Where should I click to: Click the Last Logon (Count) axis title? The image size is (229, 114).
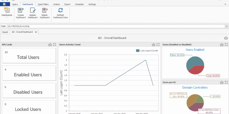coord(61,83)
